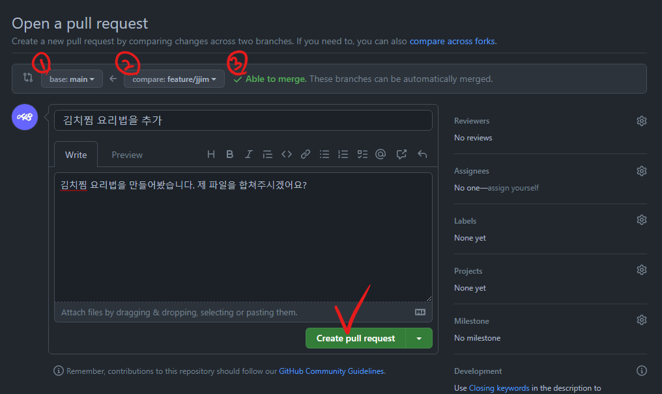This screenshot has width=662, height=394.
Task: Switch to the Write tab
Action: (x=76, y=155)
